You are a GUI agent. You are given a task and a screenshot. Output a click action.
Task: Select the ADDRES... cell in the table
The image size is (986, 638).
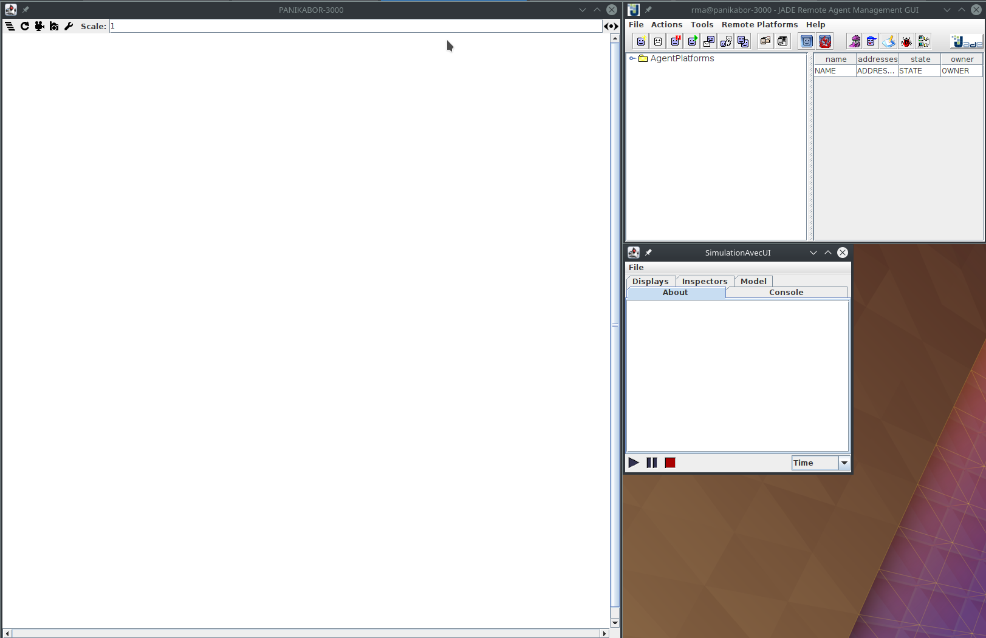click(877, 71)
